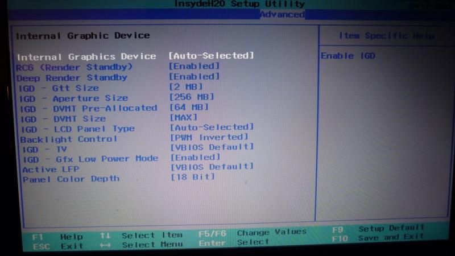Viewport: 455px width, 256px height.
Task: Select the IGD - DVMT Size label
Action: coord(63,119)
